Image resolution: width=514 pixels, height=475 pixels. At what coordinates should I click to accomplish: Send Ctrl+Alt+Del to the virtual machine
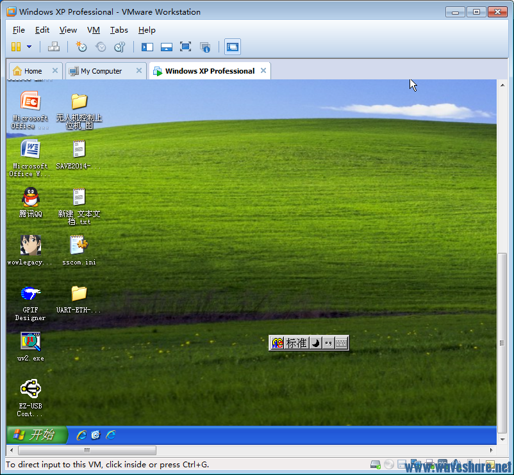53,47
